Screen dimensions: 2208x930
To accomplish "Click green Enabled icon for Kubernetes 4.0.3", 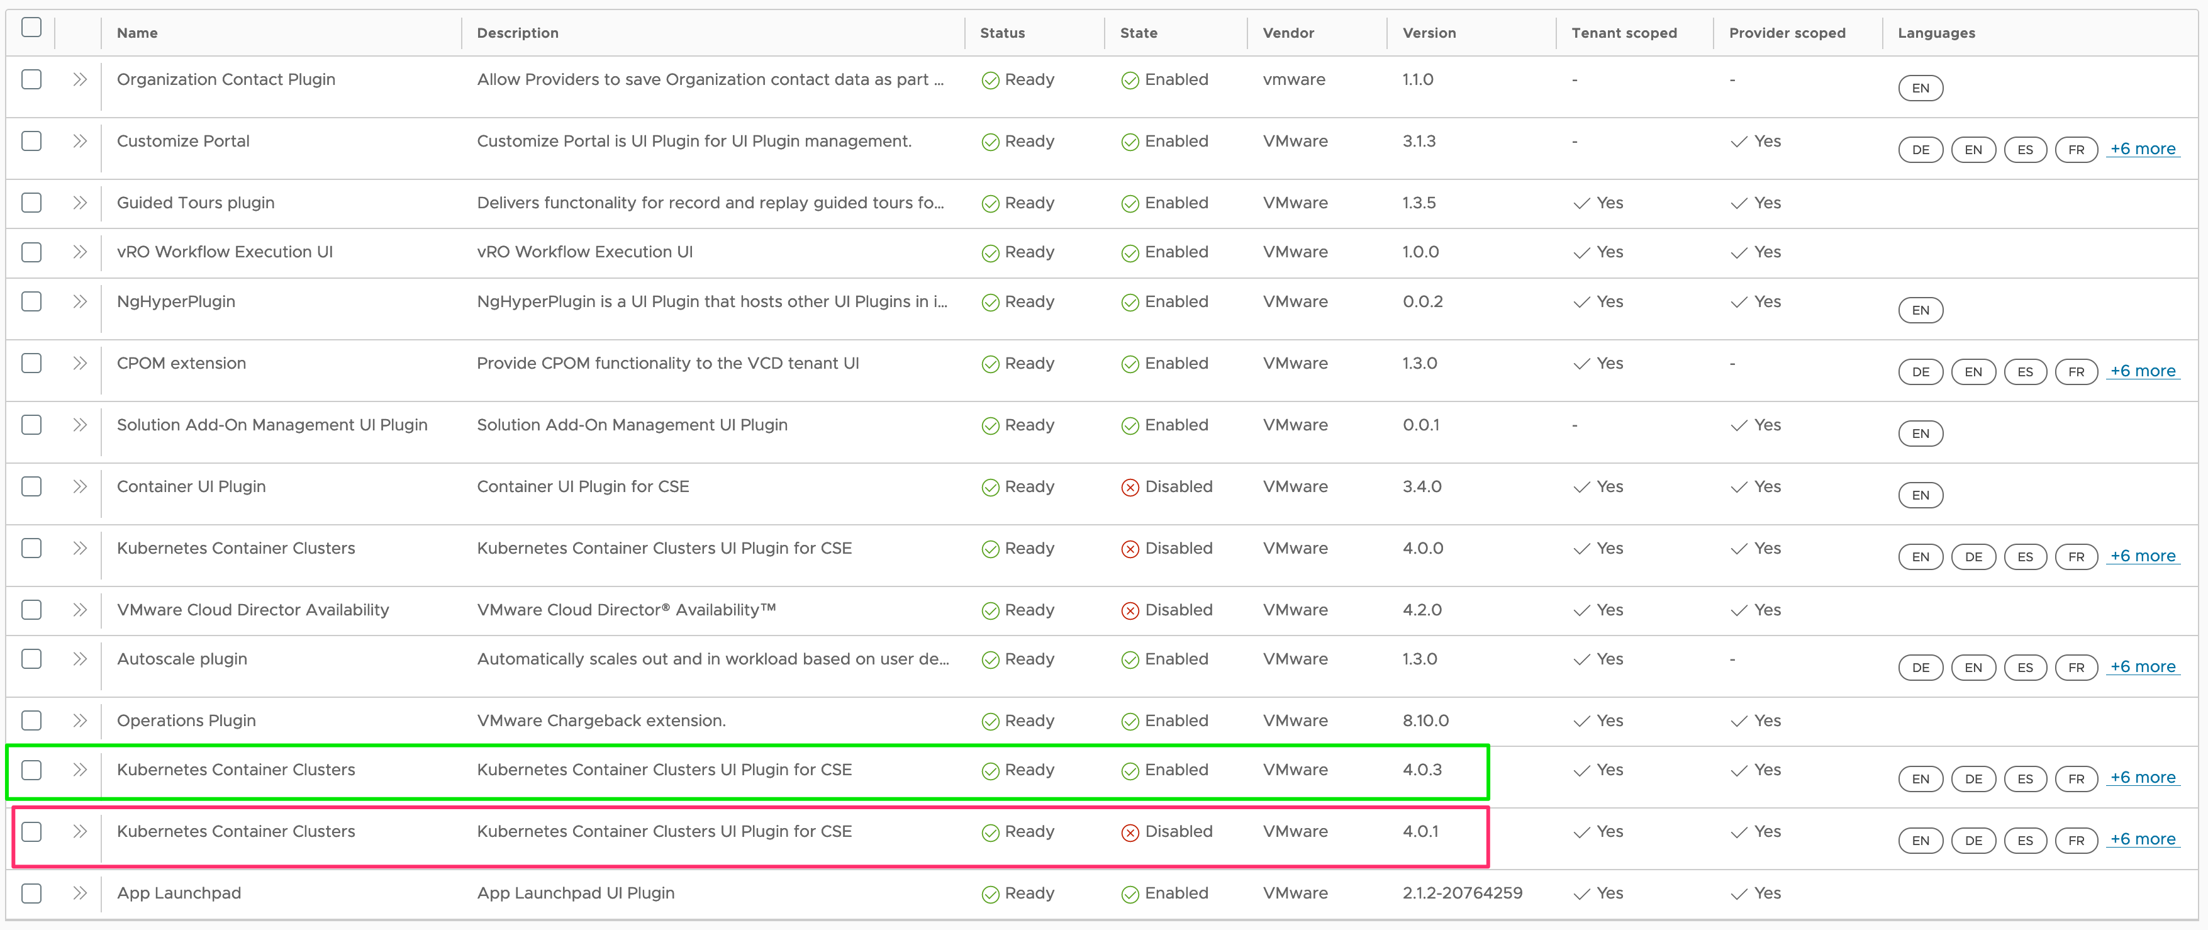I will [x=1130, y=771].
